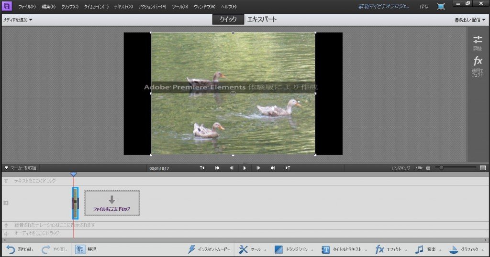The height and width of the screenshot is (257, 490).
Task: Open the 調整 adjustments panel icon
Action: click(478, 43)
